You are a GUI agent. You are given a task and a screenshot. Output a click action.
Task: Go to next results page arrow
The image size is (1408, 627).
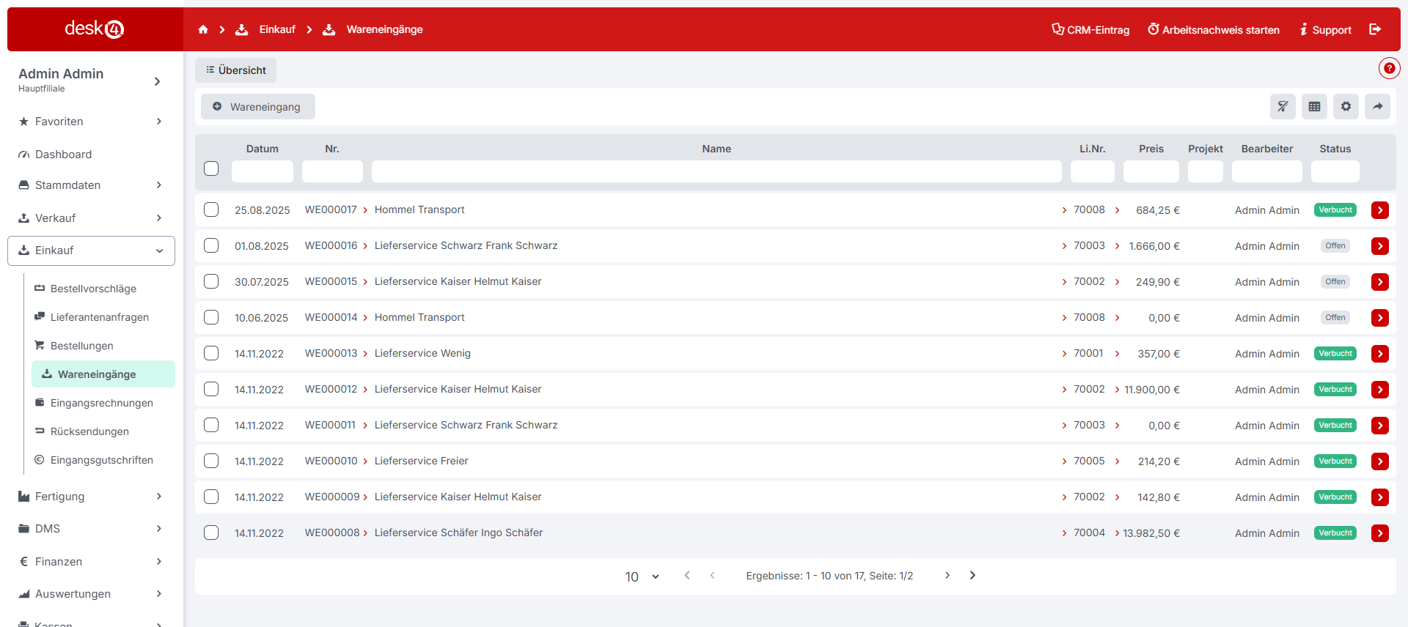click(x=947, y=576)
